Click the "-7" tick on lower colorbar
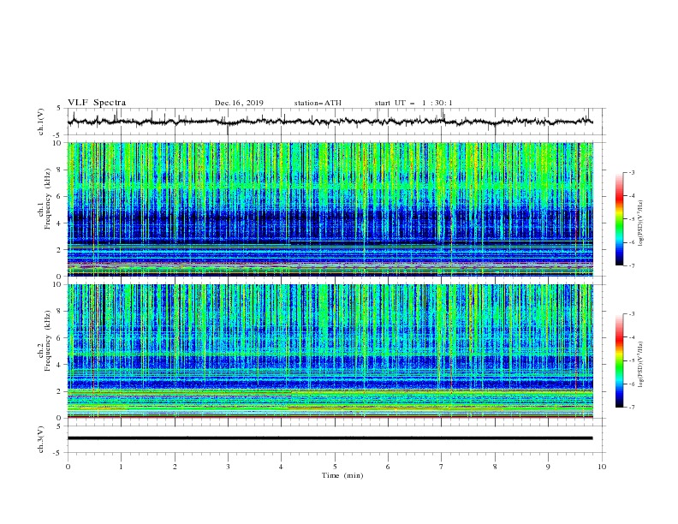This screenshot has height=524, width=678. [x=631, y=407]
